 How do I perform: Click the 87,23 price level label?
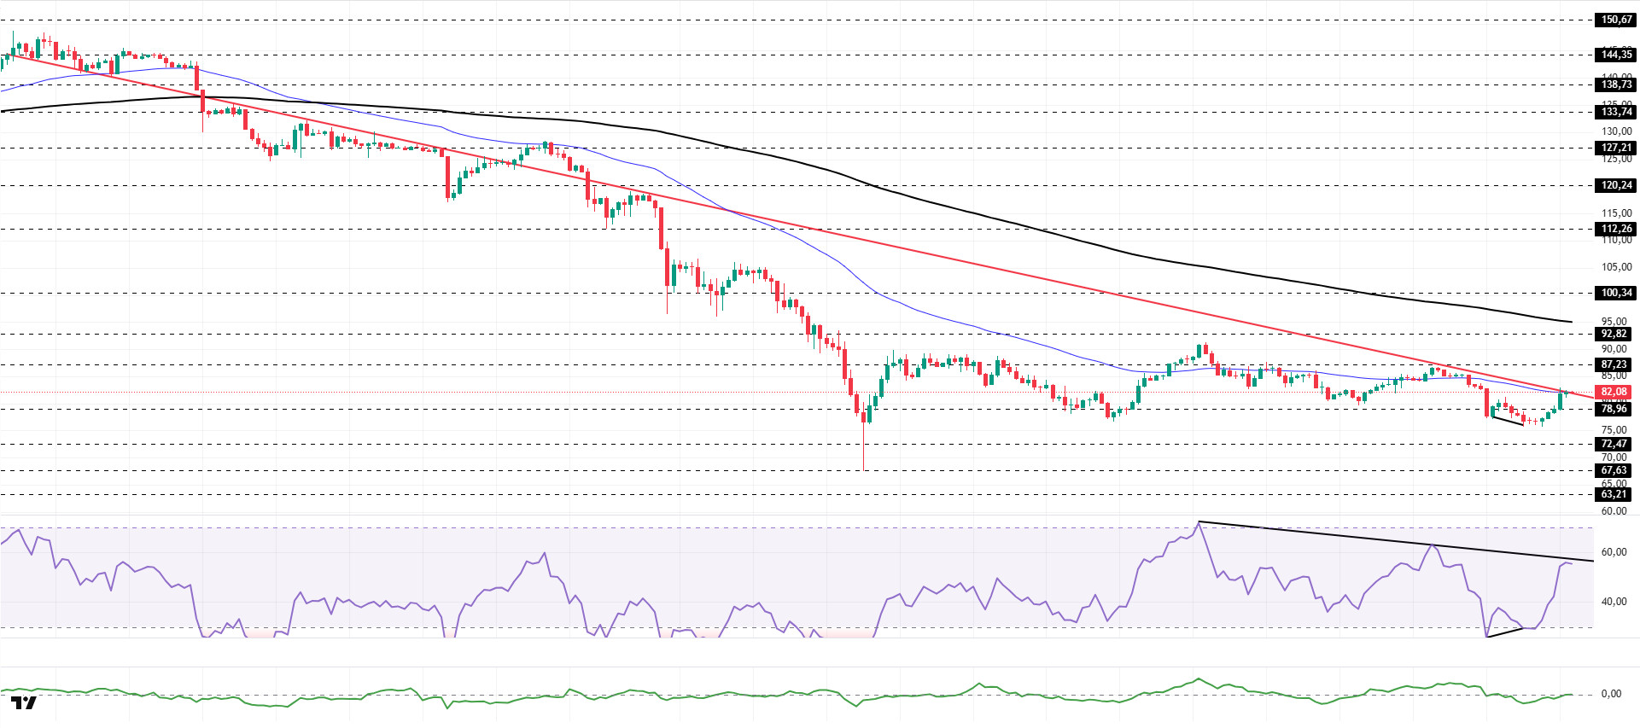1613,364
